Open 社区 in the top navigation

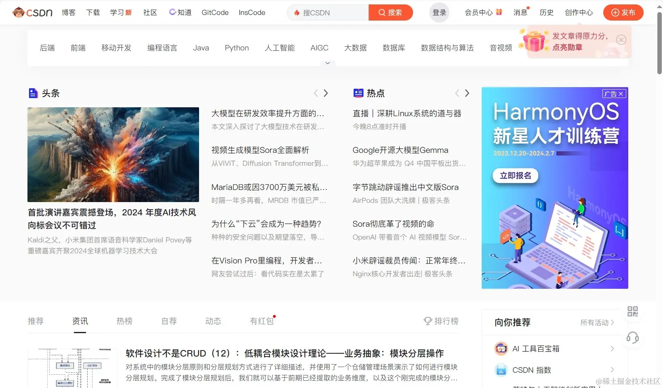150,13
